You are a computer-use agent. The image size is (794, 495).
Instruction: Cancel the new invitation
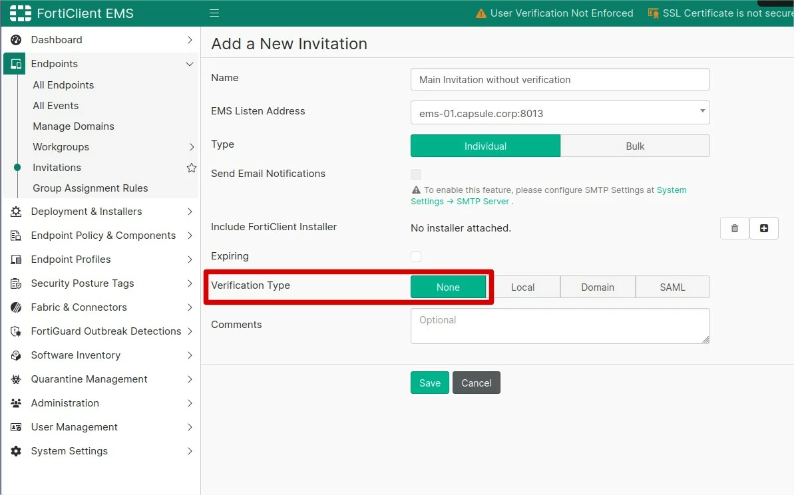476,383
